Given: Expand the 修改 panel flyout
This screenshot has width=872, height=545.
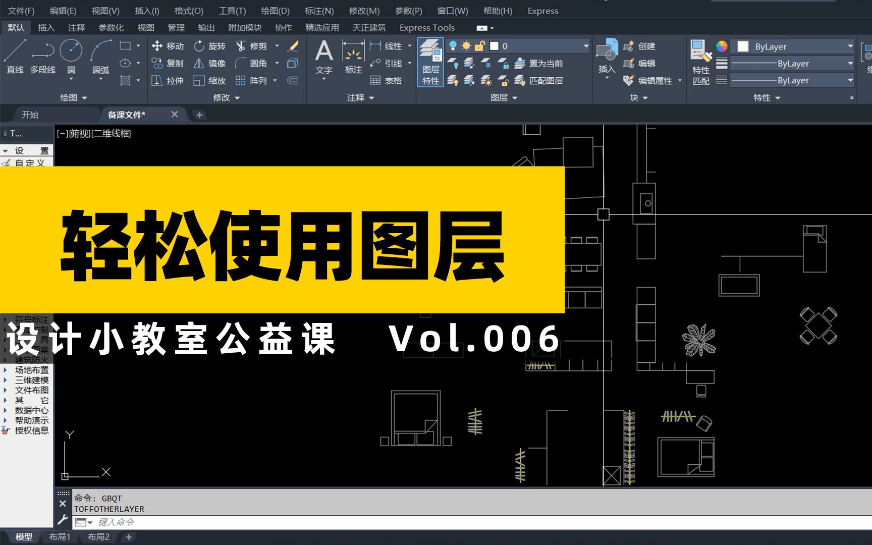Looking at the screenshot, I should click(227, 97).
